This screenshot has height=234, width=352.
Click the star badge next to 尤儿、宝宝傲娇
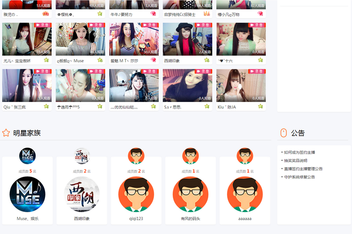(x=46, y=60)
